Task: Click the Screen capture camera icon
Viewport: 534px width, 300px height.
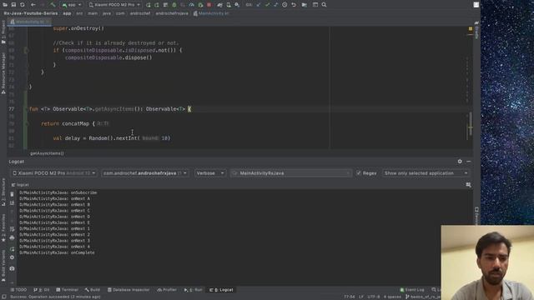Action: click(x=12, y=268)
